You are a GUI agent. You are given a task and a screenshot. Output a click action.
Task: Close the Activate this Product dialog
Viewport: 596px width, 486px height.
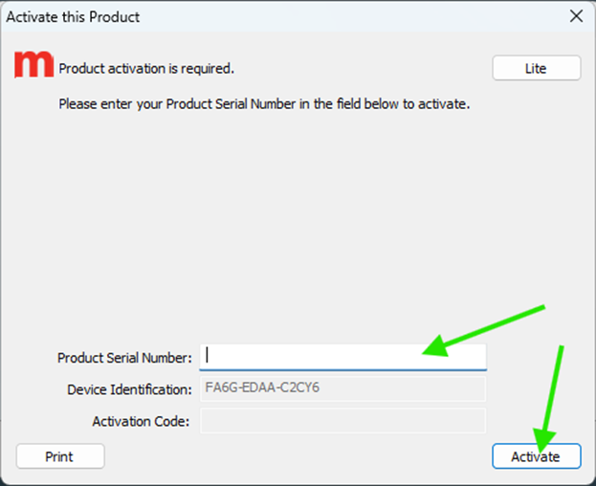[x=576, y=16]
